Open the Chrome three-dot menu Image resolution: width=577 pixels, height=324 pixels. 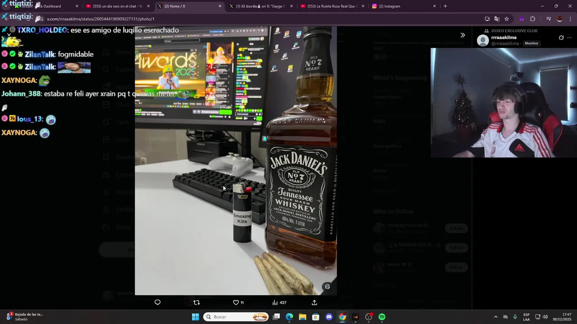tap(570, 19)
